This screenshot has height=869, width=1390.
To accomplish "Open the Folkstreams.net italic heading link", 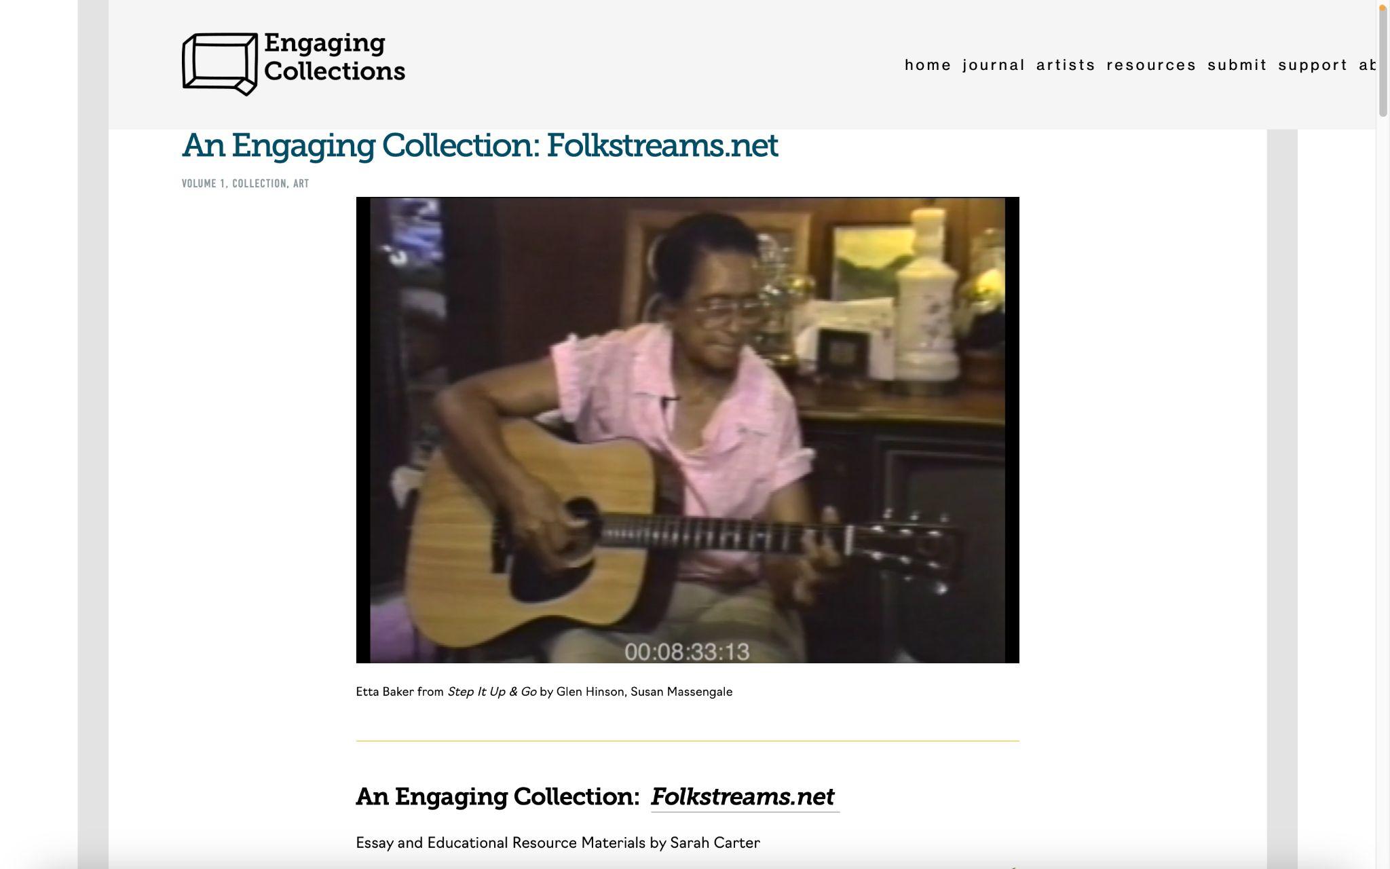I will [743, 796].
